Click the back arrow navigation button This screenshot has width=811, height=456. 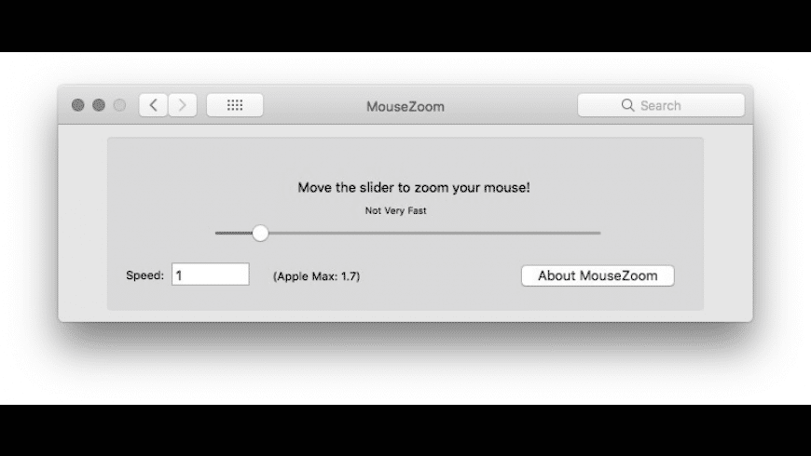153,105
